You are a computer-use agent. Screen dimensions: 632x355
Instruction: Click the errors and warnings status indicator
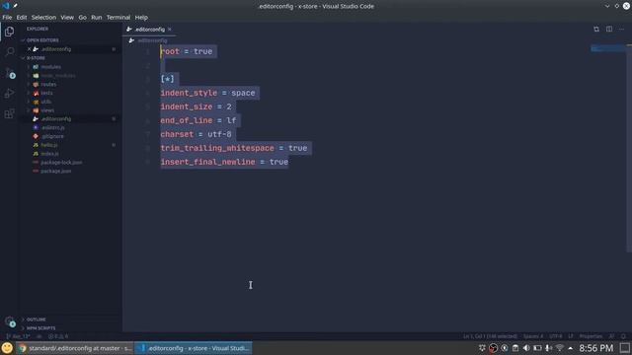[x=58, y=336]
